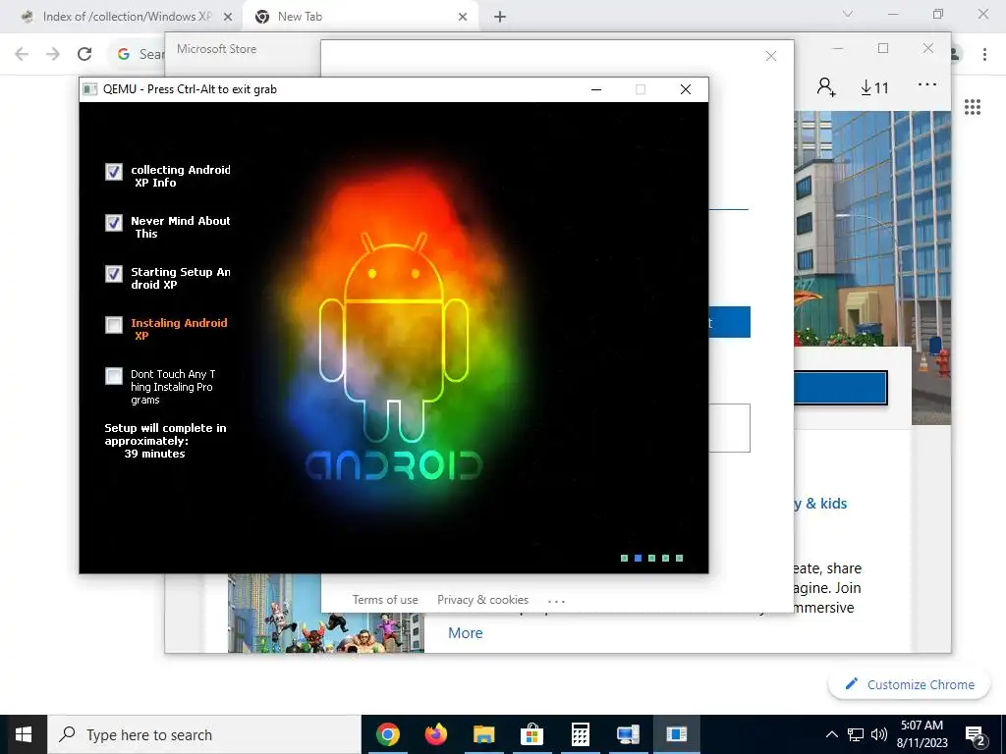Open the clock showing 5:07 AM

click(x=922, y=734)
